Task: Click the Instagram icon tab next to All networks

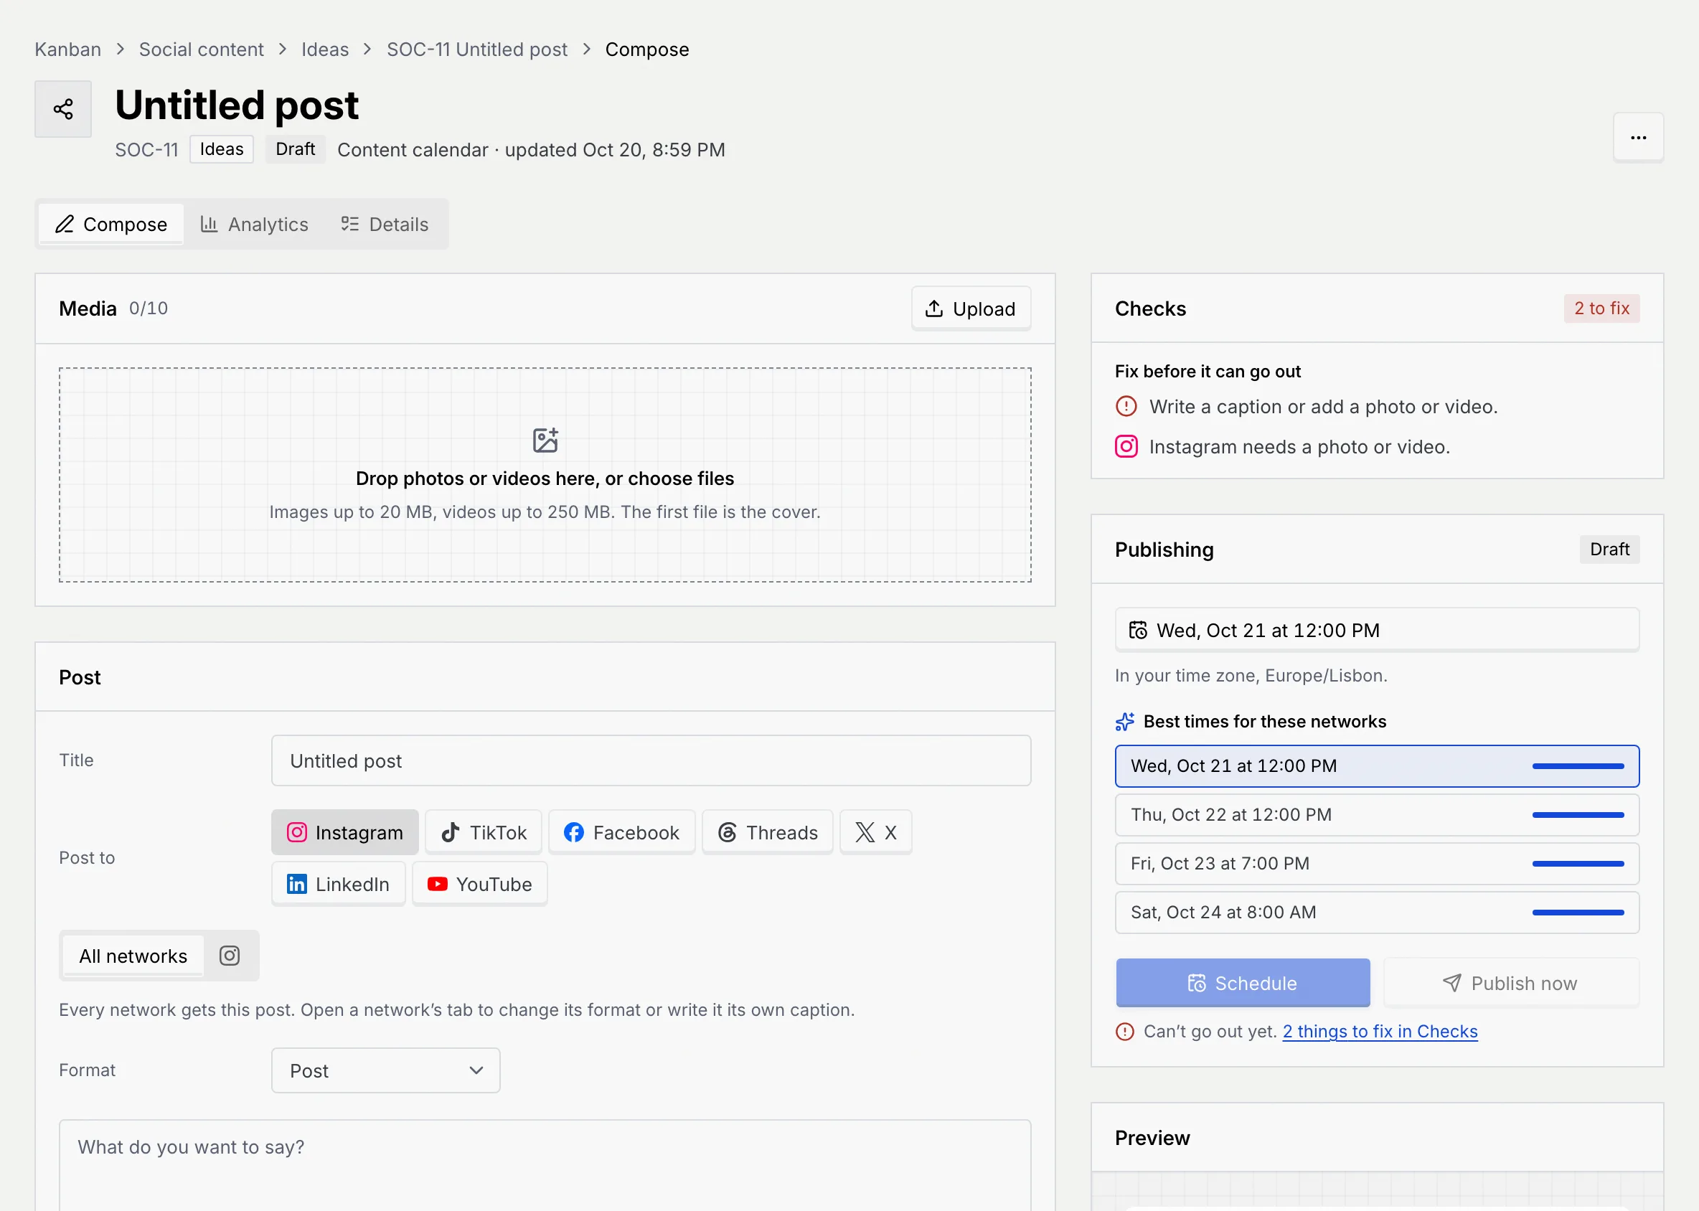Action: click(x=230, y=955)
